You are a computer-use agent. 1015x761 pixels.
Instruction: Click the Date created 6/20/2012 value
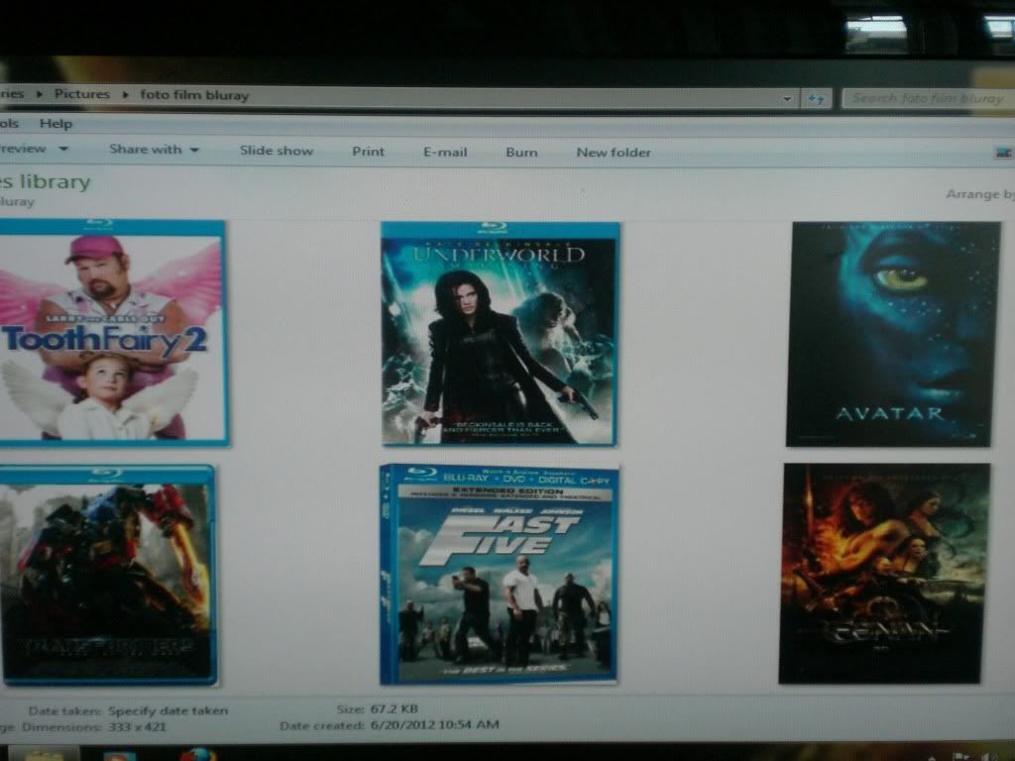pyautogui.click(x=434, y=724)
